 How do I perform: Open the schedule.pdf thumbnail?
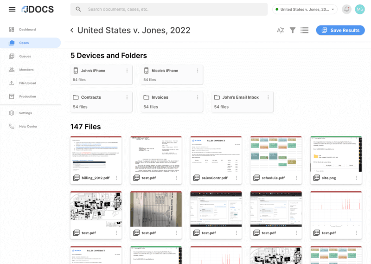[276, 155]
